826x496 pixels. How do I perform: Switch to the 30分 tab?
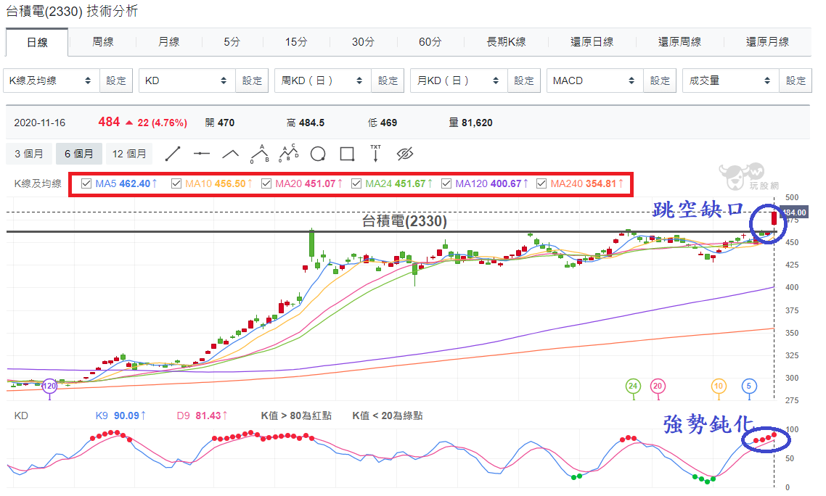(x=363, y=42)
